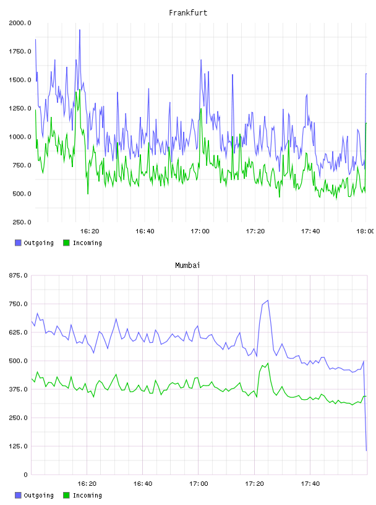Click the 250.0 y-axis label on Frankfurt chart
Viewport: 376px width, 505px height.
tap(22, 222)
